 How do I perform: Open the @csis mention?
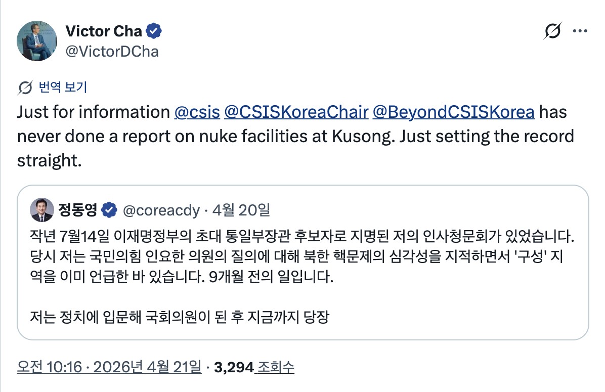(x=197, y=111)
